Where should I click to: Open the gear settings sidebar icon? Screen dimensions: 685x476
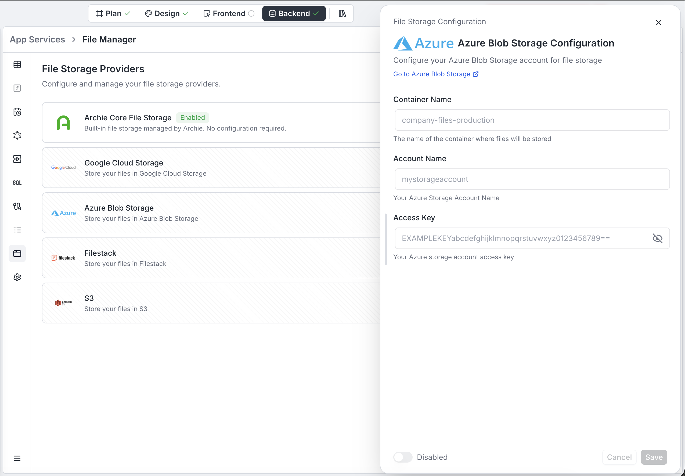pos(17,277)
